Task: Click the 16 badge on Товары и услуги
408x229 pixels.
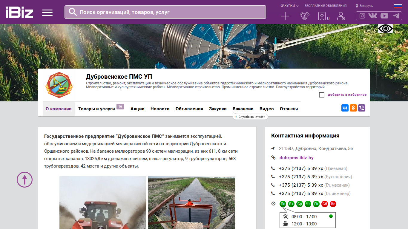Action: [x=120, y=107]
